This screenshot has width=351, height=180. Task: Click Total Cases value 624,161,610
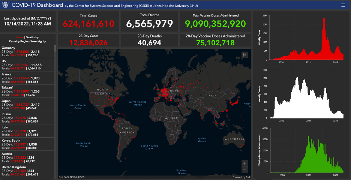pos(88,24)
